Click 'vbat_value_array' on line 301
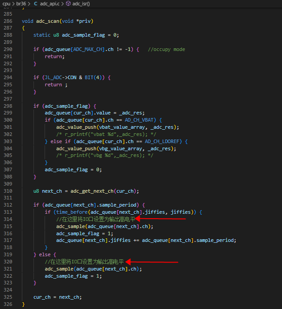This screenshot has height=309, width=282. 122,127
